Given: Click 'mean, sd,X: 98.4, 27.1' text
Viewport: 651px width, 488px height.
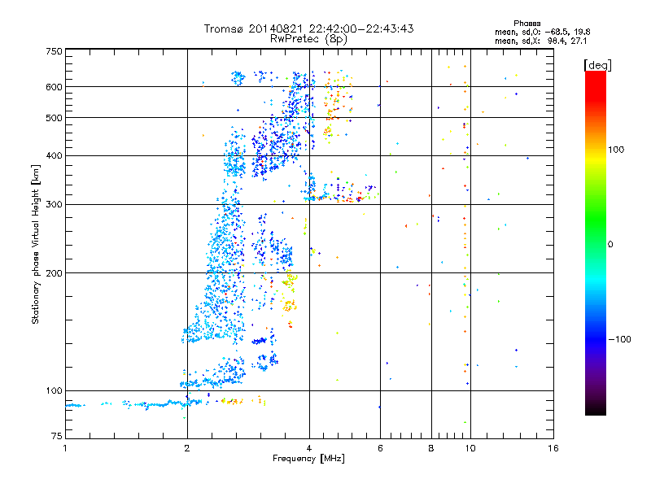Looking at the screenshot, I should (540, 41).
